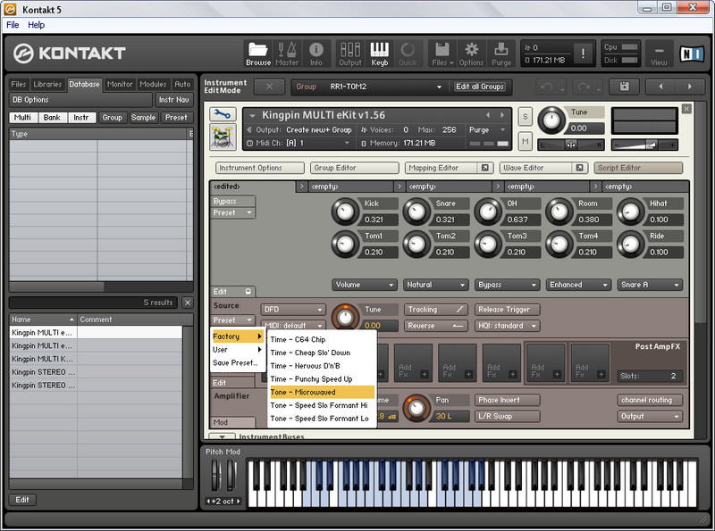Open the Options gear icon

pyautogui.click(x=471, y=53)
